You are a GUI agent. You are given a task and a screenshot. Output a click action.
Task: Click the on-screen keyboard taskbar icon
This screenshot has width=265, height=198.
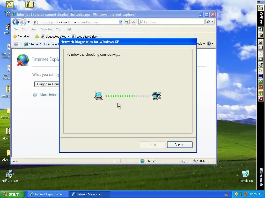tap(227, 194)
